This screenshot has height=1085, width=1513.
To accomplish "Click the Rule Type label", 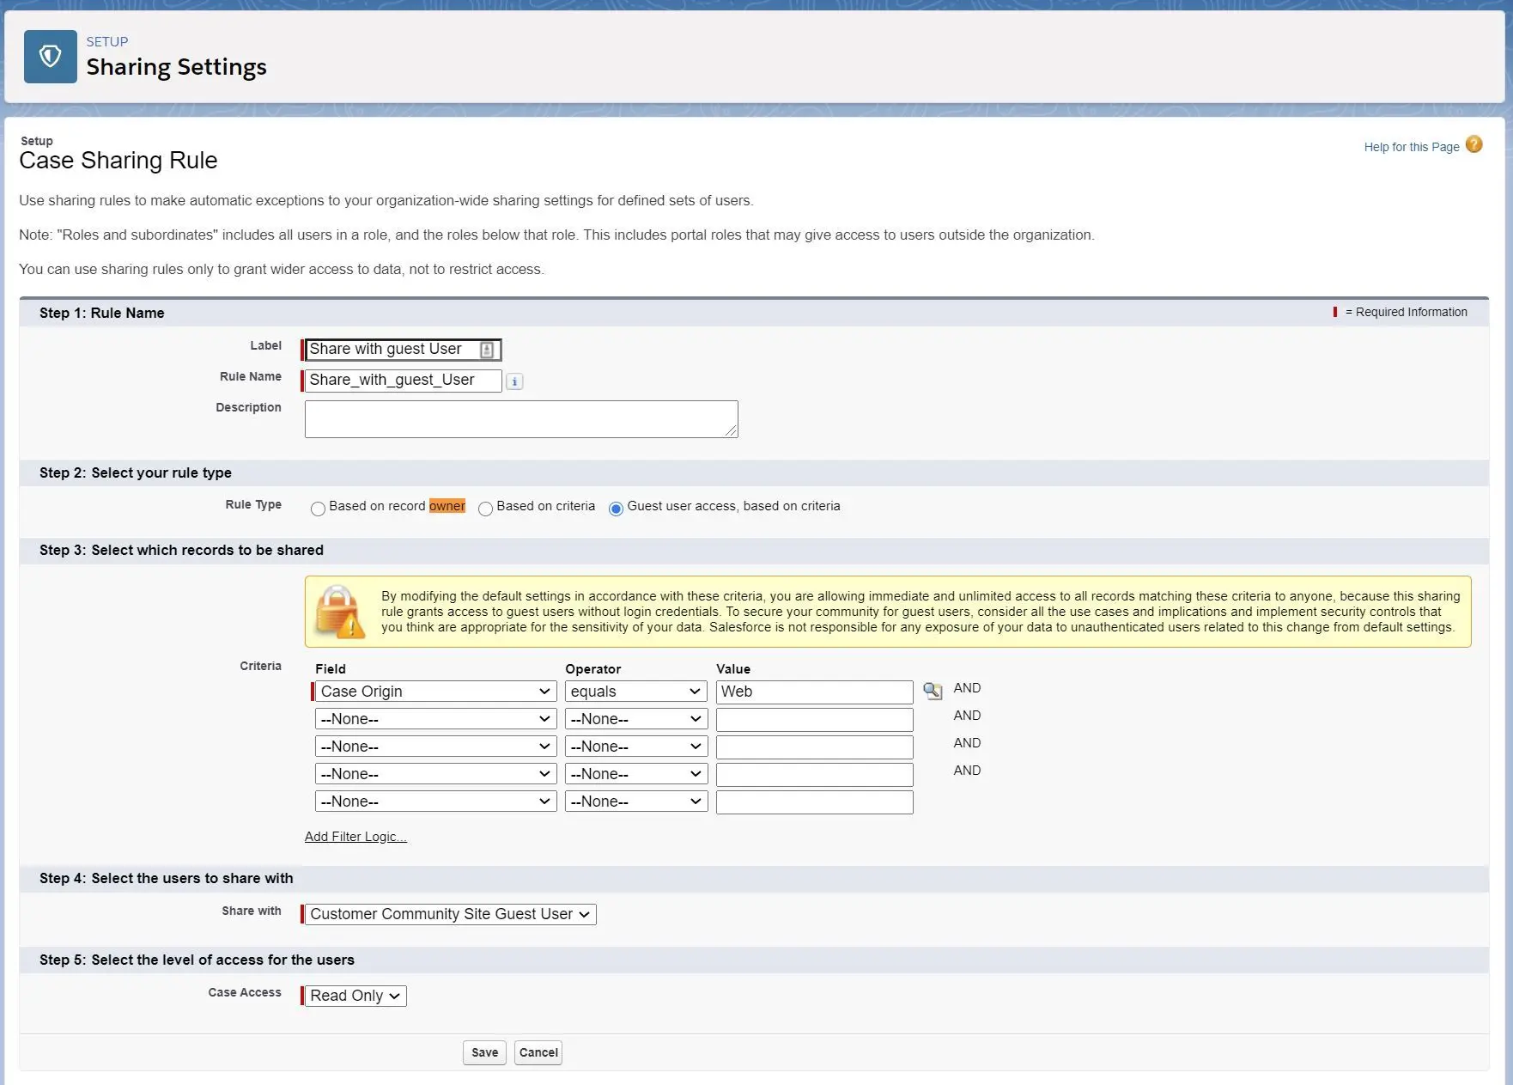I will [253, 504].
